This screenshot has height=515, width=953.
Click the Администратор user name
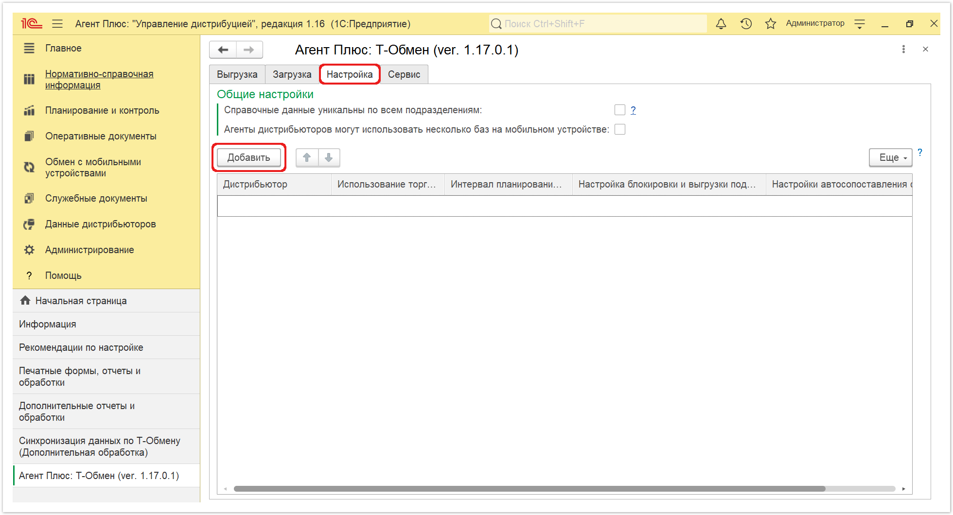click(x=815, y=23)
